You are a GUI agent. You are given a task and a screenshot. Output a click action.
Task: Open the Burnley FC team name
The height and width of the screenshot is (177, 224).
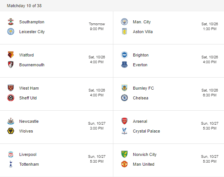[x=143, y=88]
